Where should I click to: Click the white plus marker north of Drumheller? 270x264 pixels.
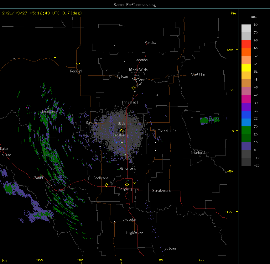coord(192,118)
